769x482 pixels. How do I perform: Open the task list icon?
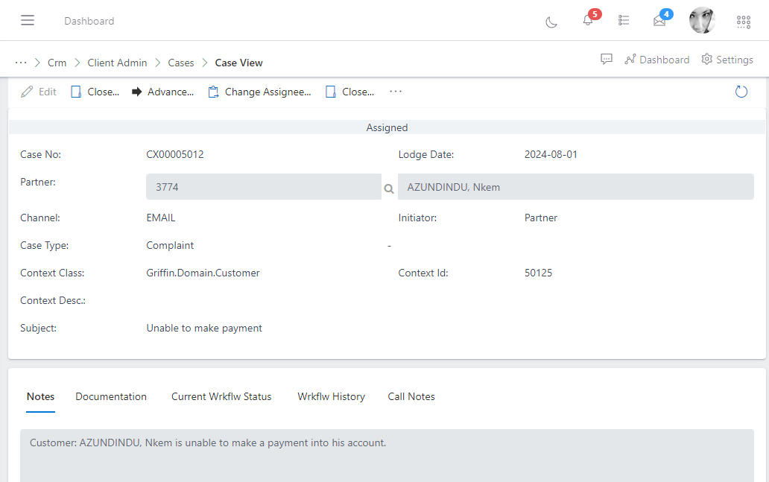[624, 21]
